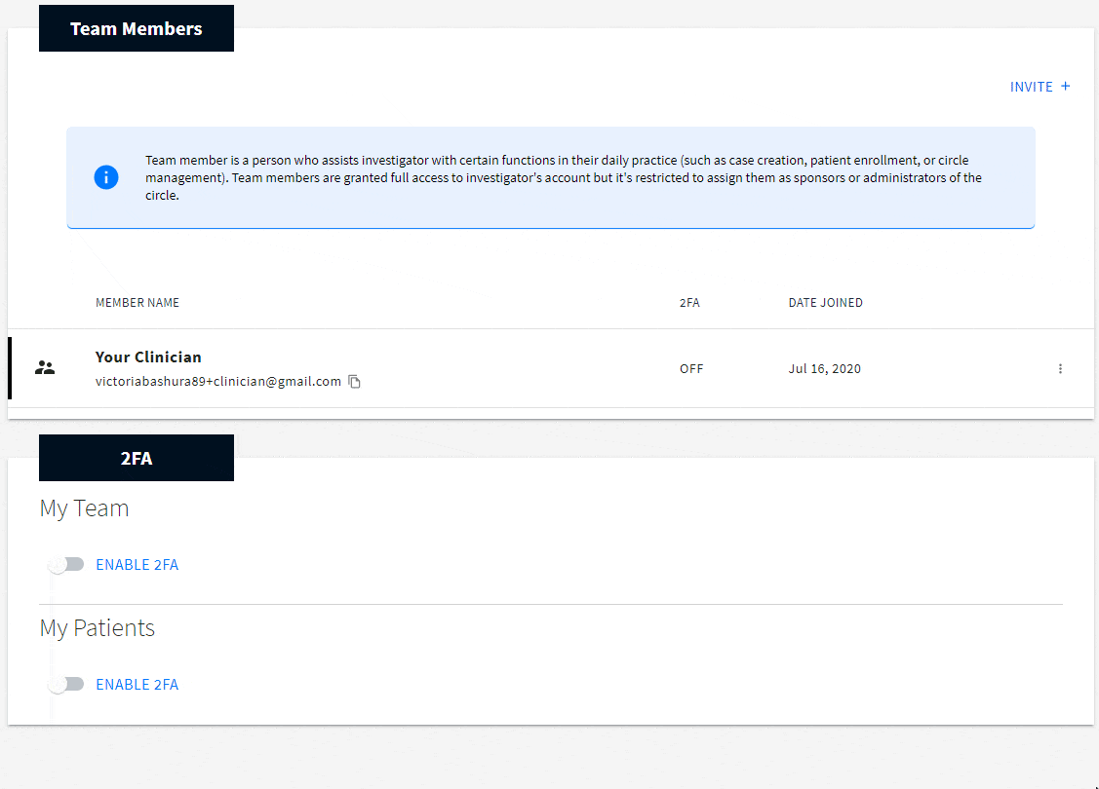Click the 2FA column header

689,303
